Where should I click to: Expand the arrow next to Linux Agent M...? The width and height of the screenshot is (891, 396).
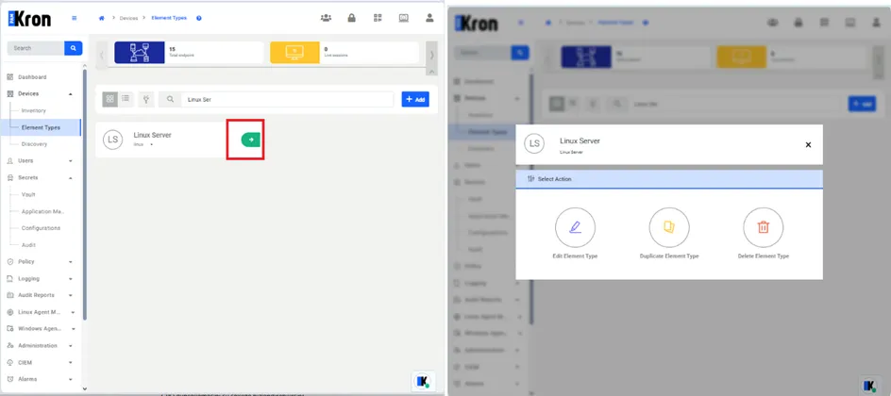pos(73,312)
